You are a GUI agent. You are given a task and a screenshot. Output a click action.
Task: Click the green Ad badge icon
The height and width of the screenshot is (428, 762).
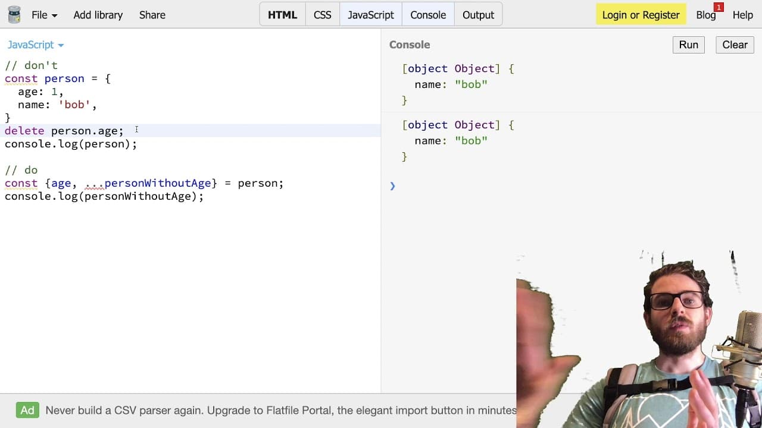pyautogui.click(x=27, y=410)
